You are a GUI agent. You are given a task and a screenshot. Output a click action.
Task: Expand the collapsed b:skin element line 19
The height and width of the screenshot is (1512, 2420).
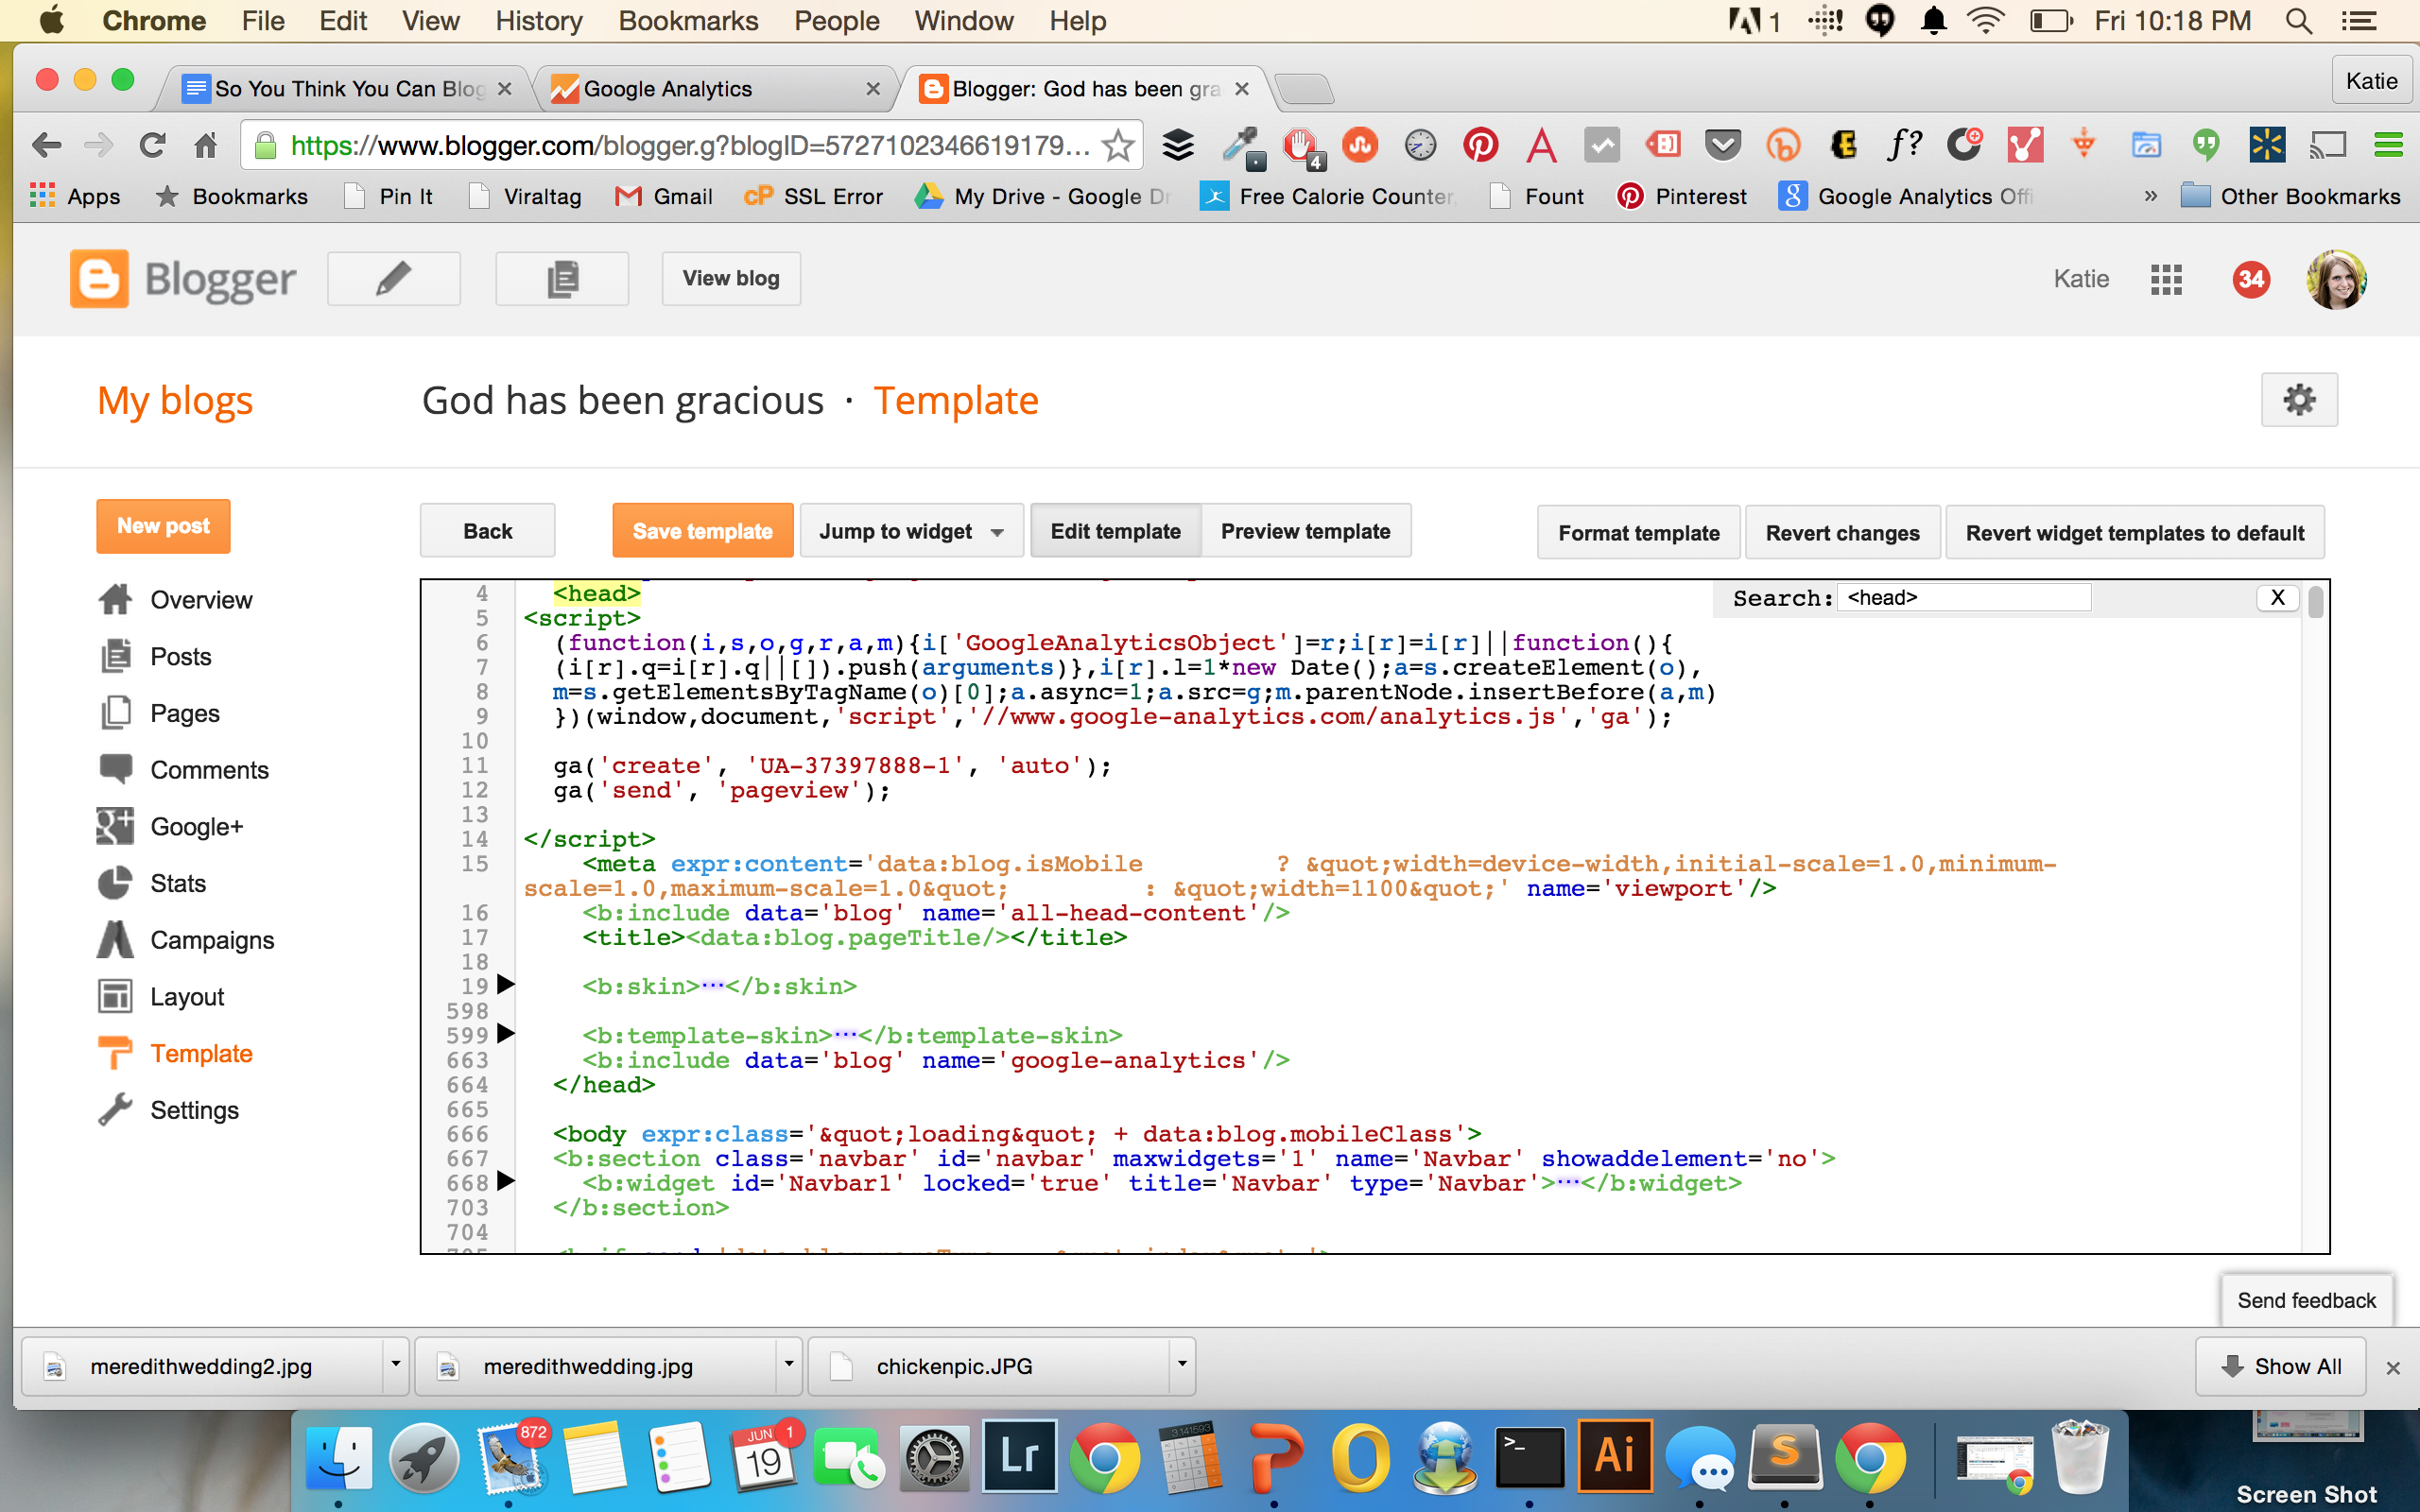(507, 986)
